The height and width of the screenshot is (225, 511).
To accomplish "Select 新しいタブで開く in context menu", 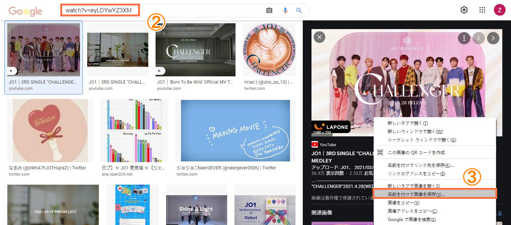I will click(x=434, y=123).
